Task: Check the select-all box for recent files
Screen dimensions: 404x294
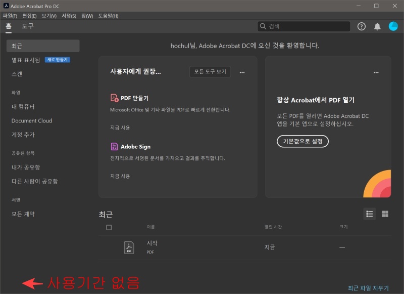Action: pos(109,228)
